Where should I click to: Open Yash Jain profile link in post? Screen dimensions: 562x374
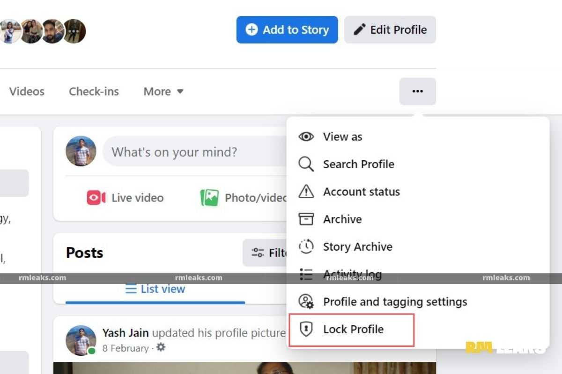coord(126,333)
